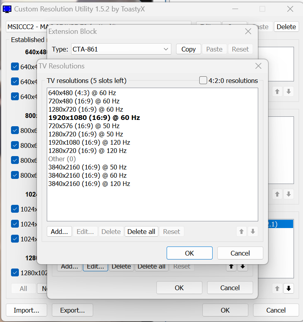The width and height of the screenshot is (303, 322).
Task: Click the Export... button
Action: [72, 310]
